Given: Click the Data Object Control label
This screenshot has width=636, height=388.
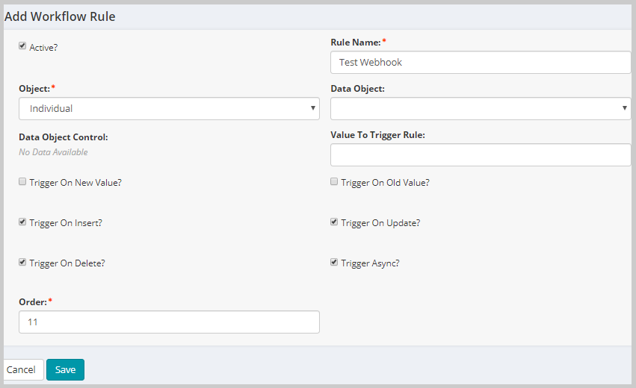Looking at the screenshot, I should 64,137.
